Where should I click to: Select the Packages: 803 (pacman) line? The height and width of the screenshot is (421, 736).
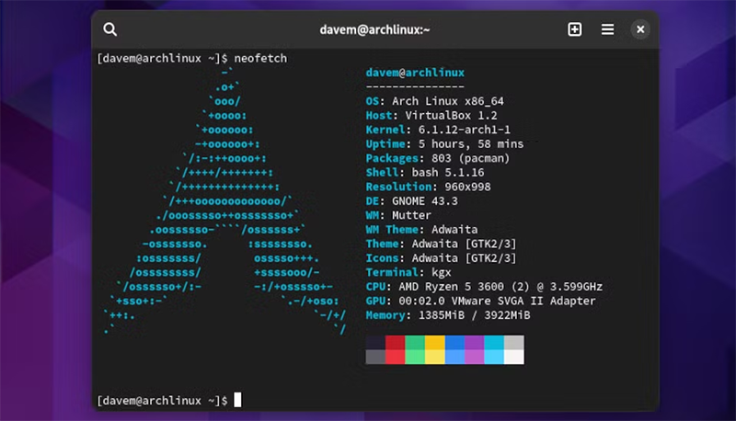[438, 158]
